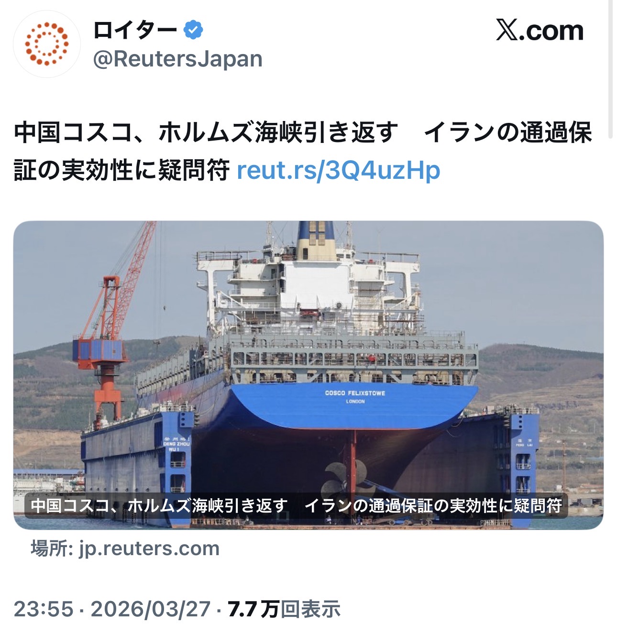Viewport: 617px width, 624px height.
Task: Open the Reuters dotted-circle profile avatar
Action: click(46, 44)
